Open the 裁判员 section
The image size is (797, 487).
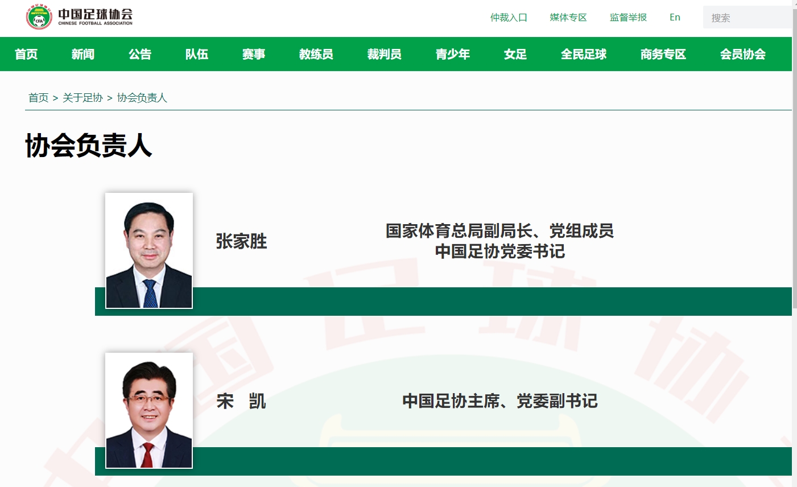(x=385, y=54)
